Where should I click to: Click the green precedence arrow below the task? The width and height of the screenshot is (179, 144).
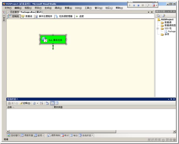click(x=53, y=47)
